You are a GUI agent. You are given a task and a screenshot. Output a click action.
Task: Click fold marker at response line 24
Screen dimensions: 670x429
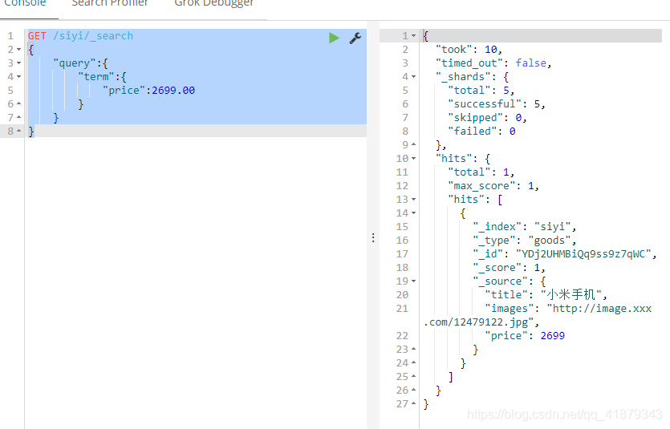pos(413,362)
